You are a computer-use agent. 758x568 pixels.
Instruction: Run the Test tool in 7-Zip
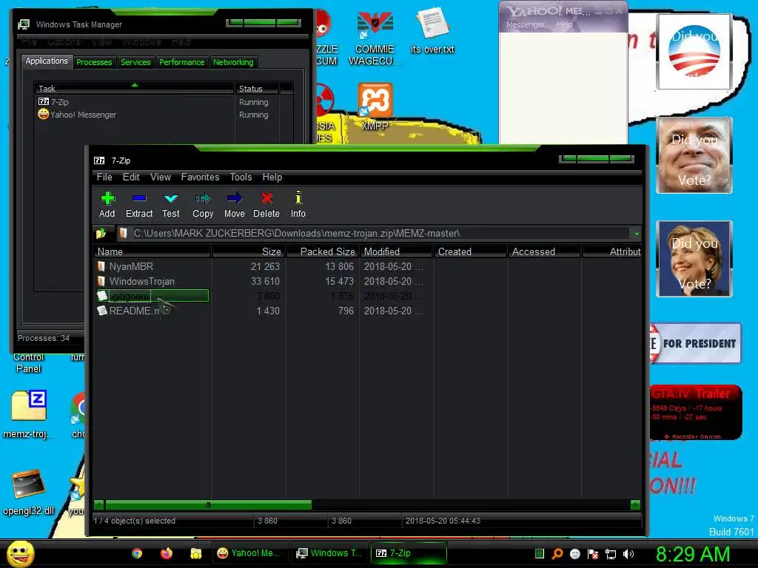[171, 204]
